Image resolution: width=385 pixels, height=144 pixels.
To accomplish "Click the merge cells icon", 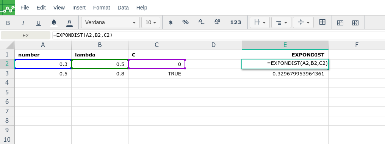I will tap(322, 22).
